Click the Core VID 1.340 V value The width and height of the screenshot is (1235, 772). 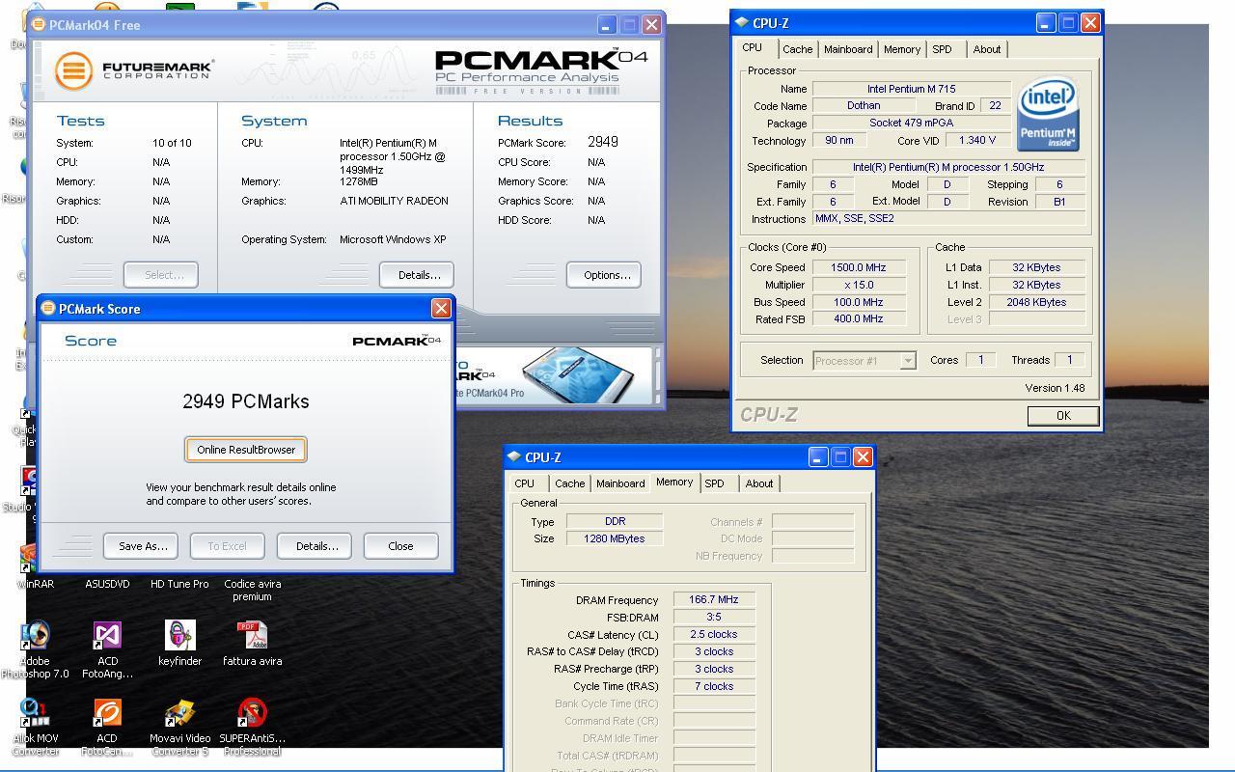977,141
